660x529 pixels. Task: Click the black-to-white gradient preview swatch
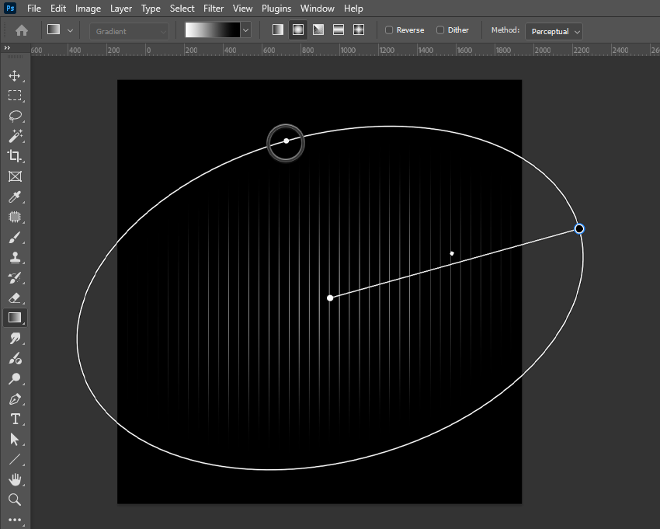coord(213,30)
